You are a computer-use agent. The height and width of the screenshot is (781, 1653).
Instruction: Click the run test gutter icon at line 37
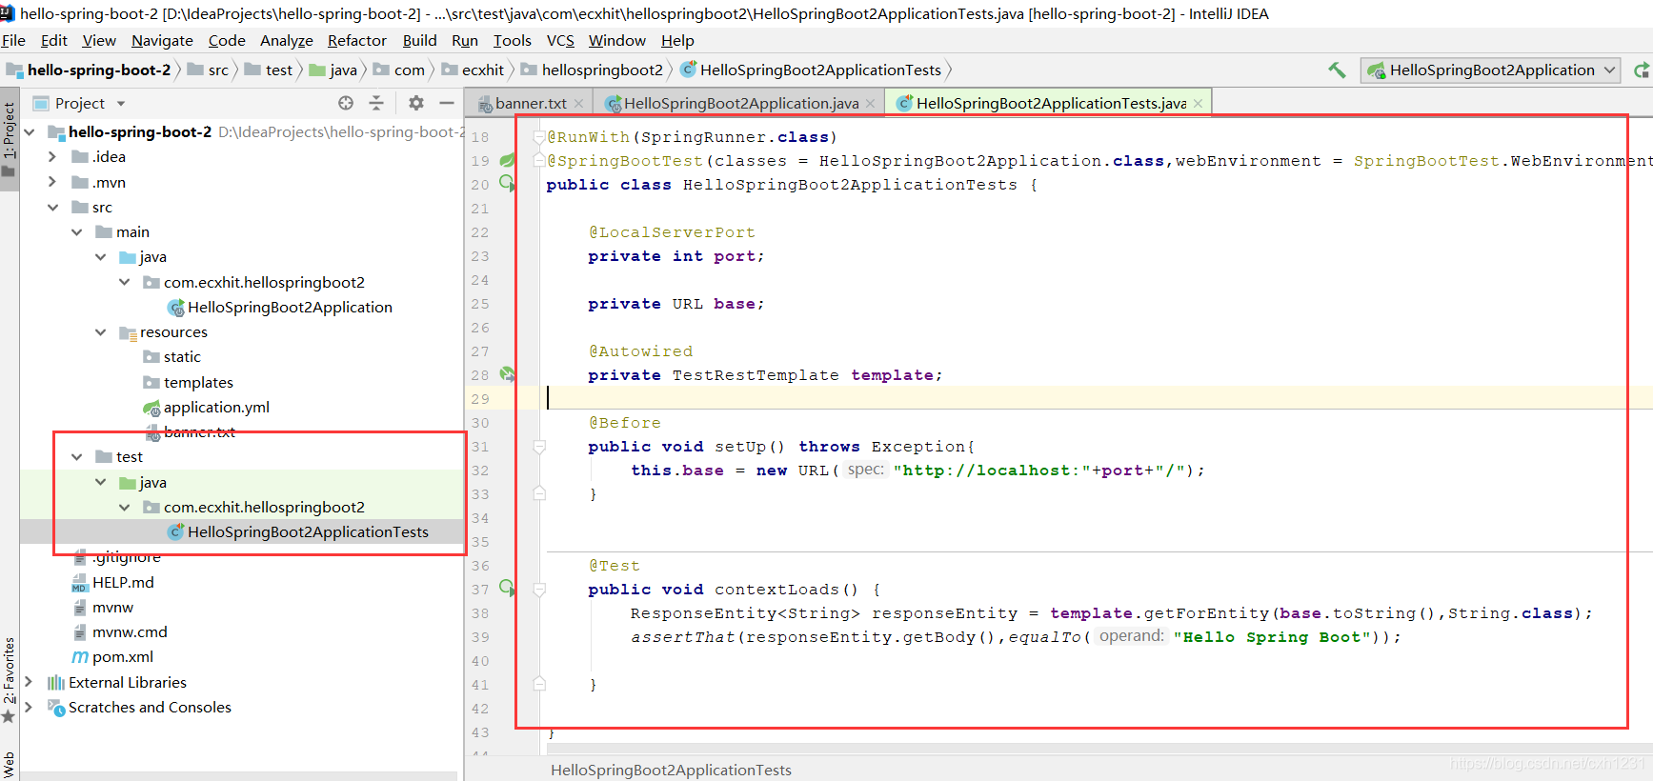[x=507, y=587]
